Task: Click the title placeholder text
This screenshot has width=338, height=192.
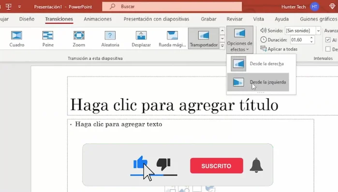Action: (174, 105)
